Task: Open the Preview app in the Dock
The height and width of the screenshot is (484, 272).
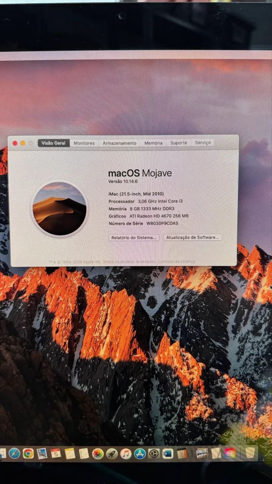Action: point(202,453)
